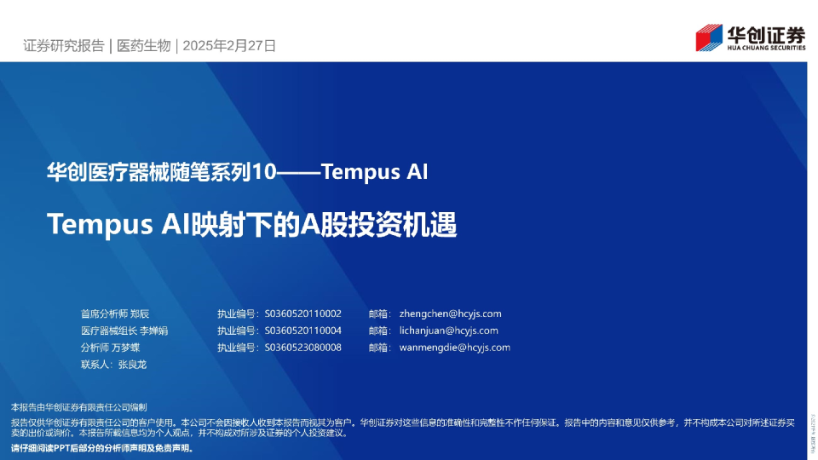Click the 华创证券 logo text
This screenshot has width=818, height=460.
[766, 35]
